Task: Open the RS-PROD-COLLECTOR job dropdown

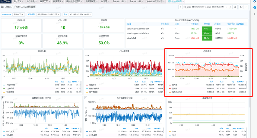Action: (48, 15)
